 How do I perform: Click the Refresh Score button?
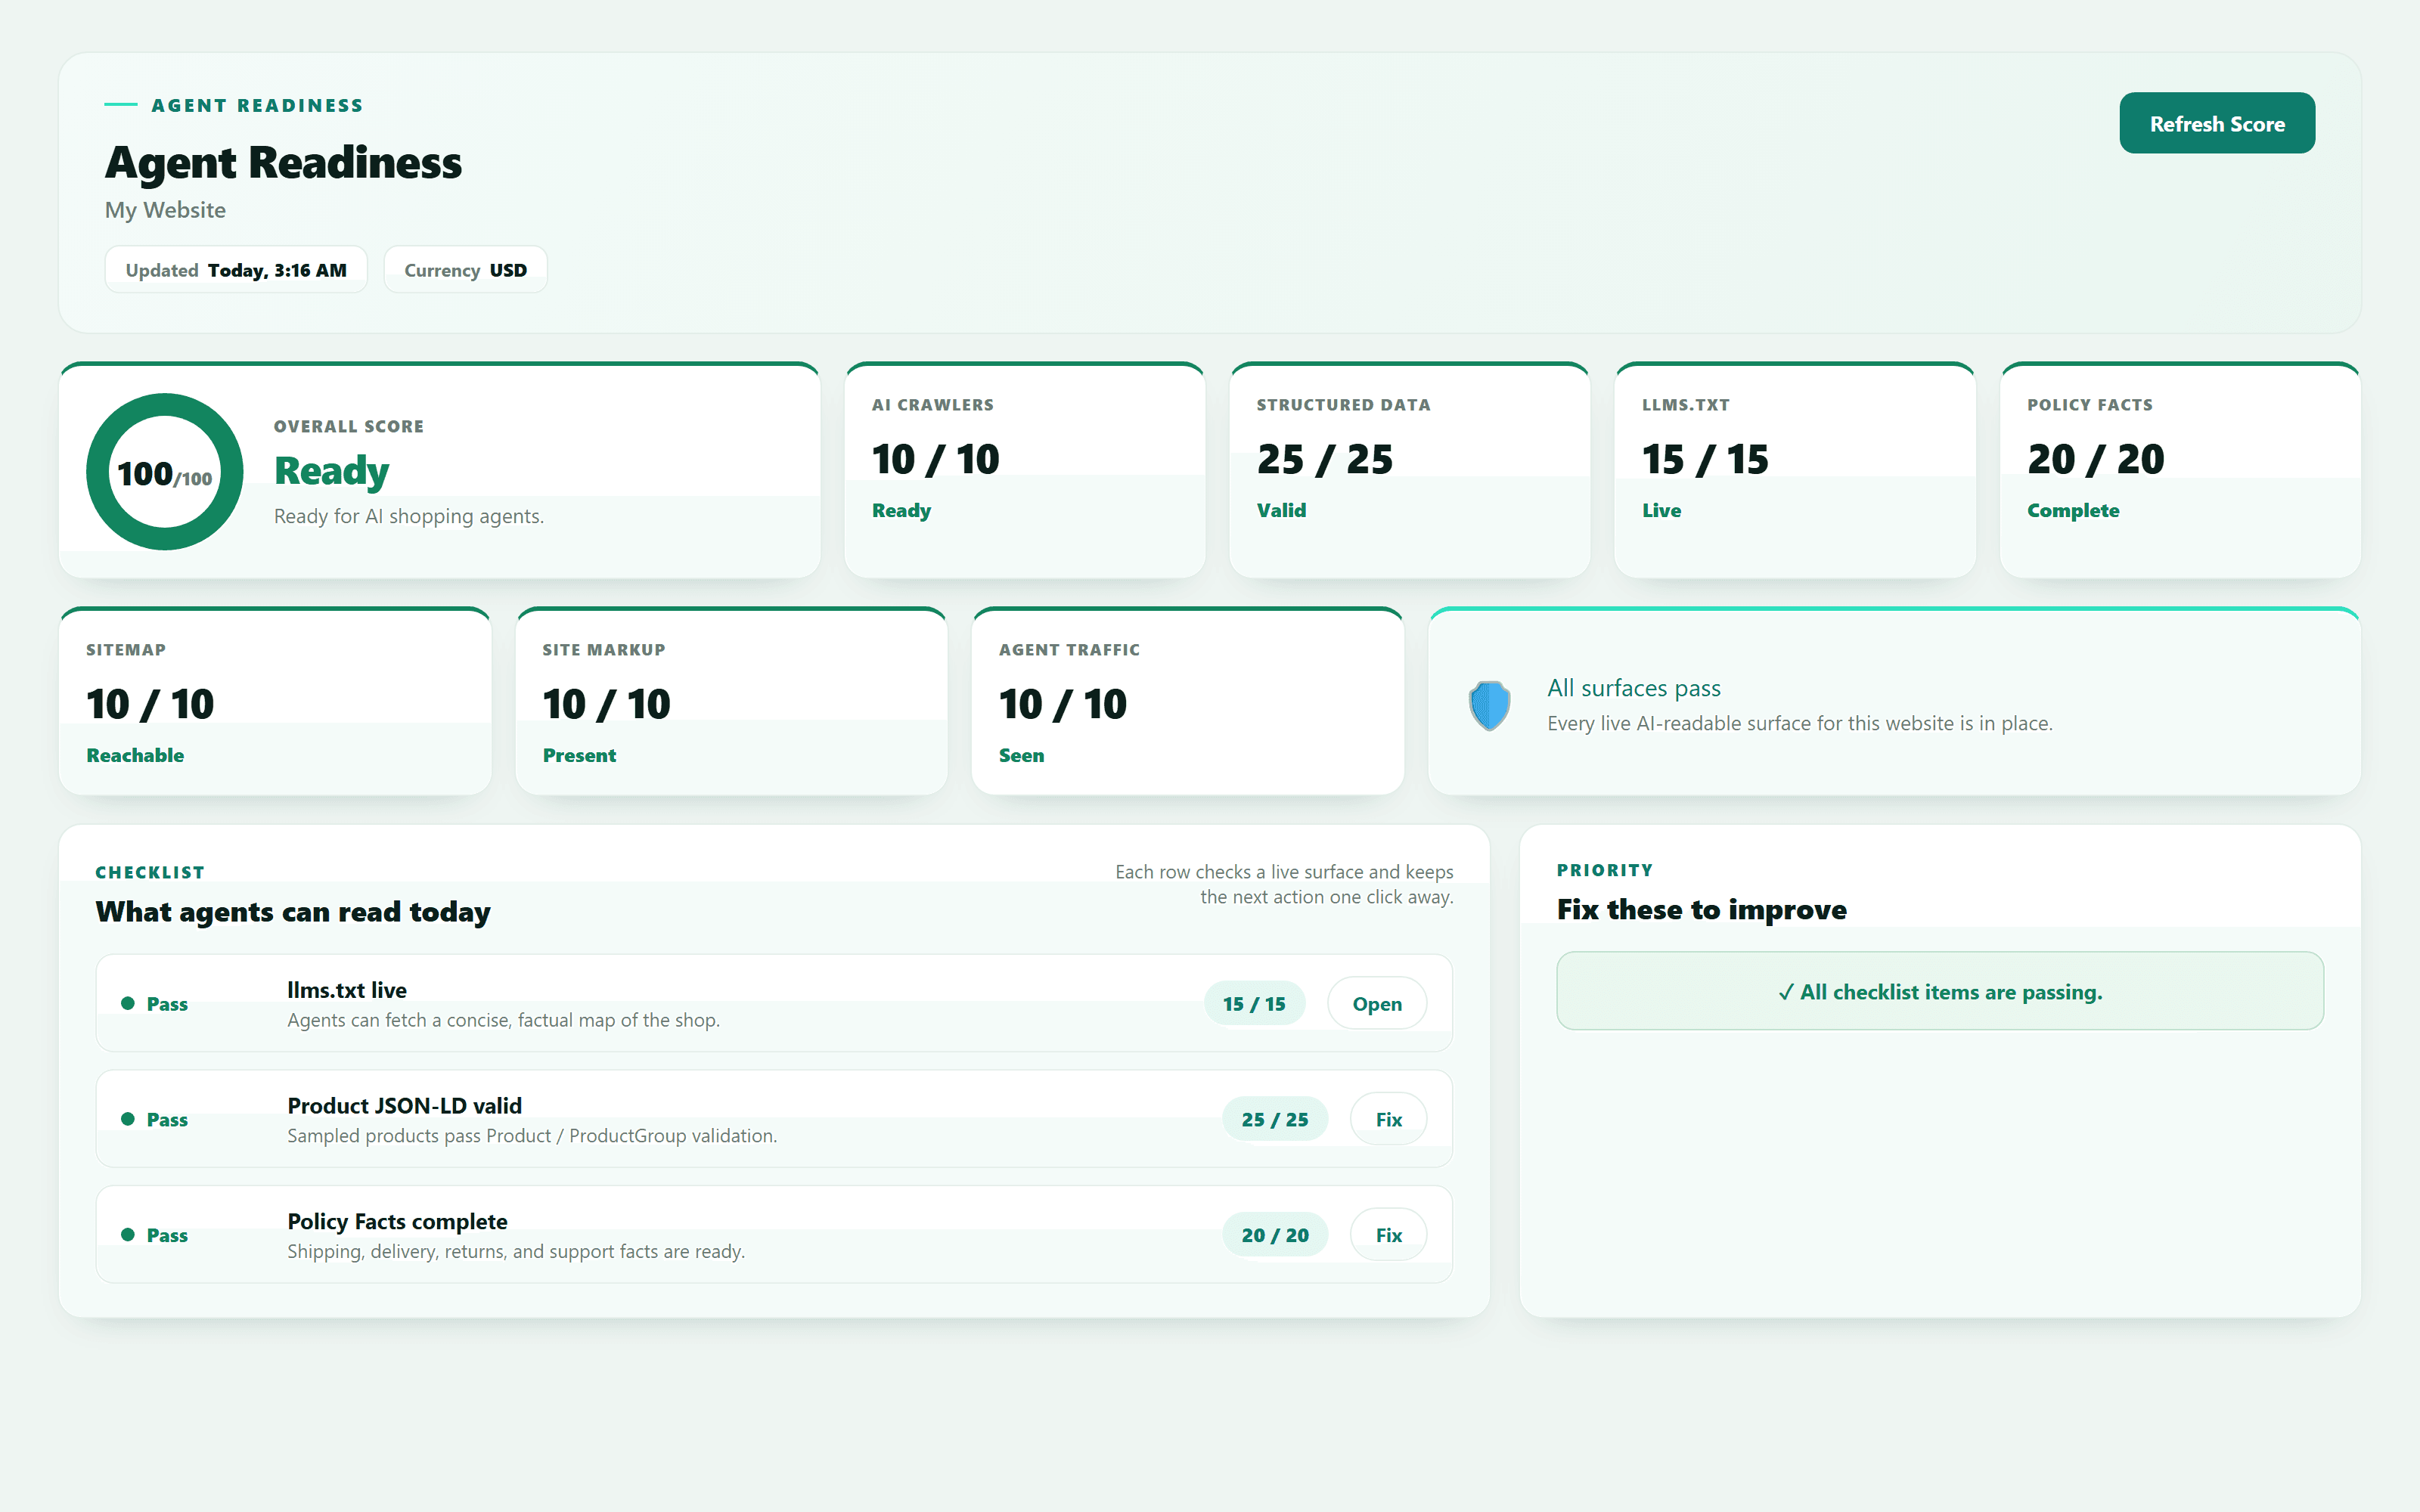(x=2216, y=123)
